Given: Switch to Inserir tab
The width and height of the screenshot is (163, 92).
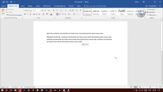Looking at the screenshot, I should (x=23, y=6).
